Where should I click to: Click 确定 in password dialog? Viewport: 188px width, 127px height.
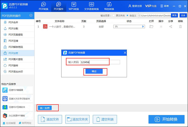pyautogui.click(x=94, y=71)
